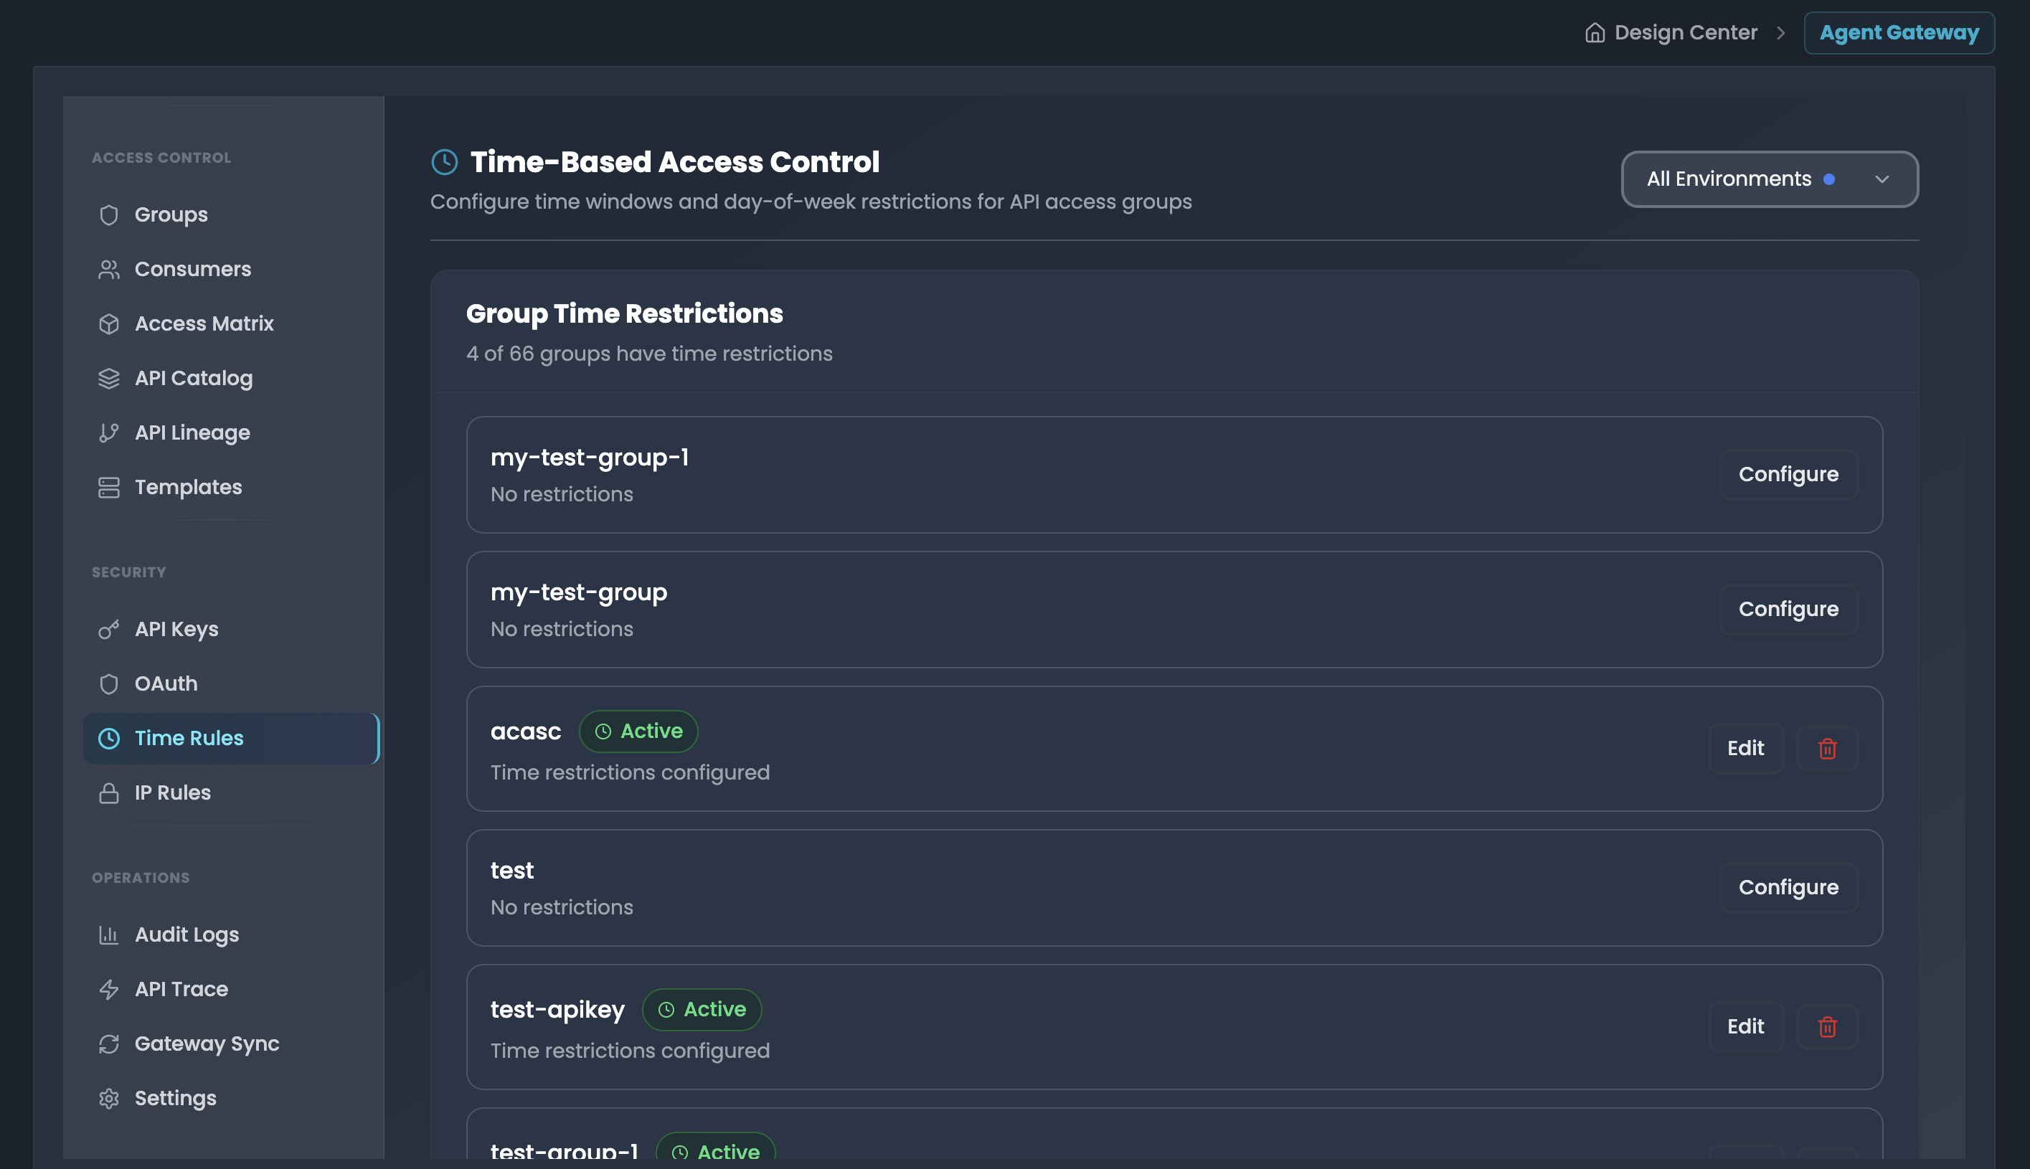Click the acasc group name
The image size is (2030, 1169).
coord(525,732)
